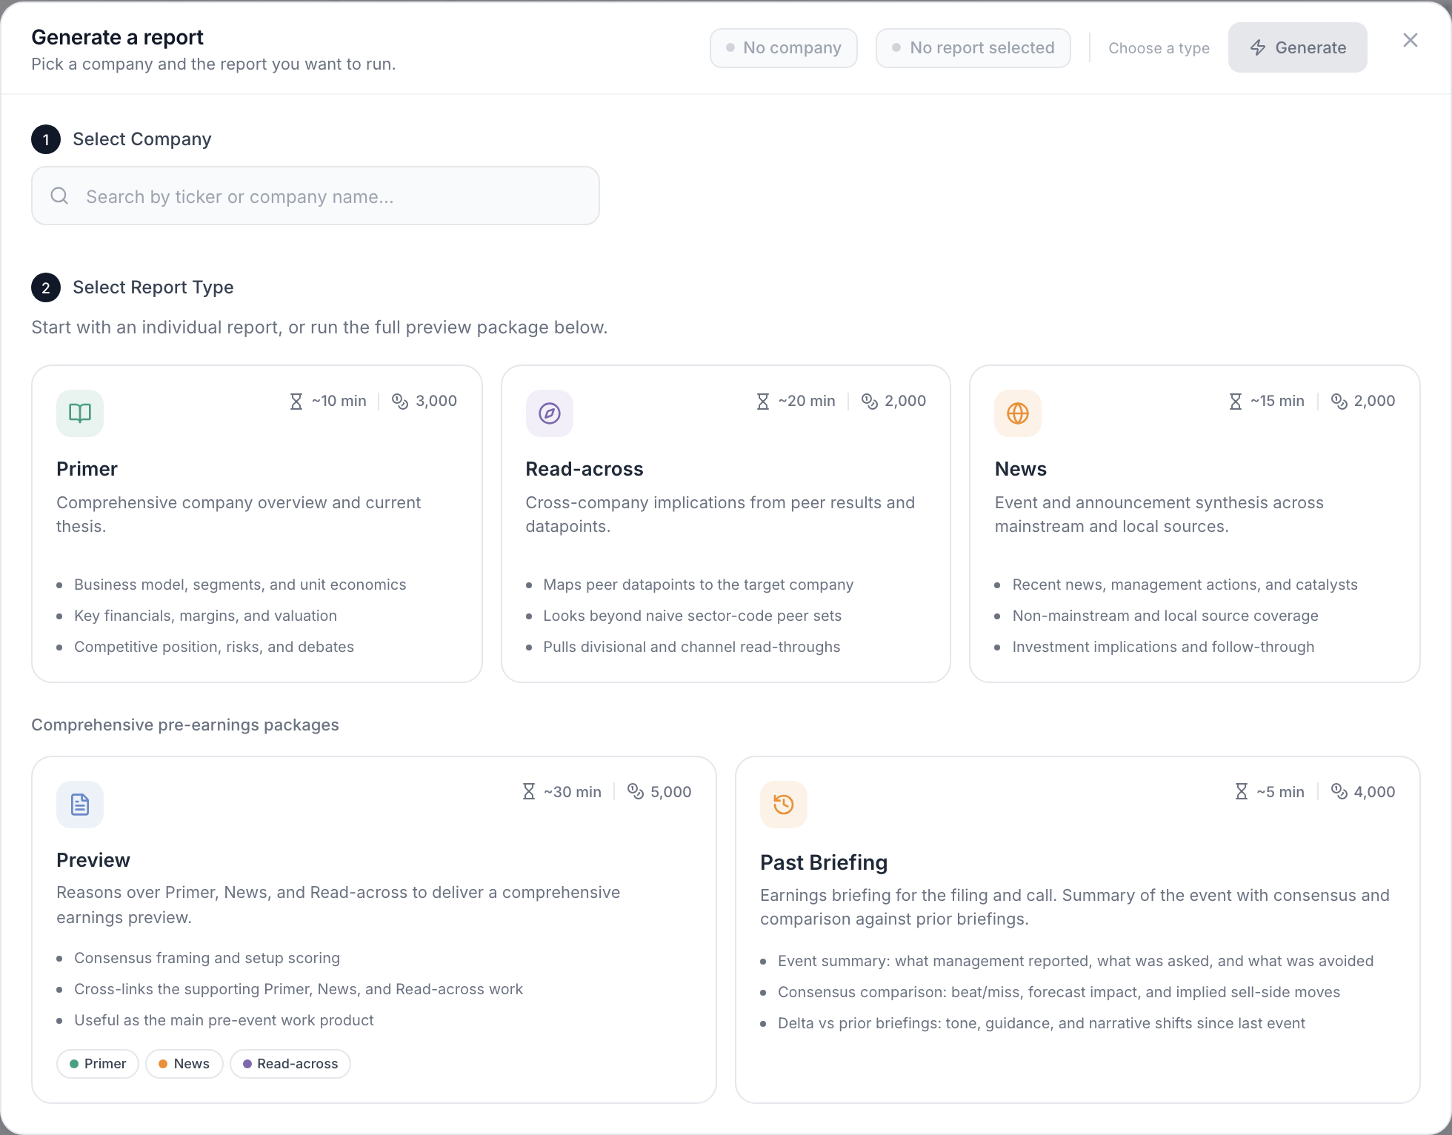The width and height of the screenshot is (1452, 1135).
Task: Click the Select Report Type step heading
Action: coord(153,287)
